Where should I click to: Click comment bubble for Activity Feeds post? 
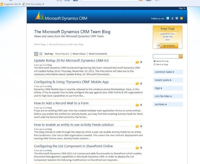tap(137, 126)
